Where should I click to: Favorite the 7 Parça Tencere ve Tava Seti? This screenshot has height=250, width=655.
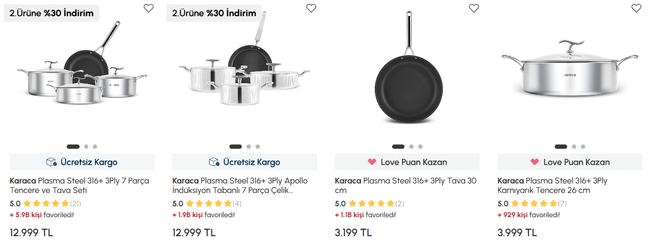pos(149,8)
